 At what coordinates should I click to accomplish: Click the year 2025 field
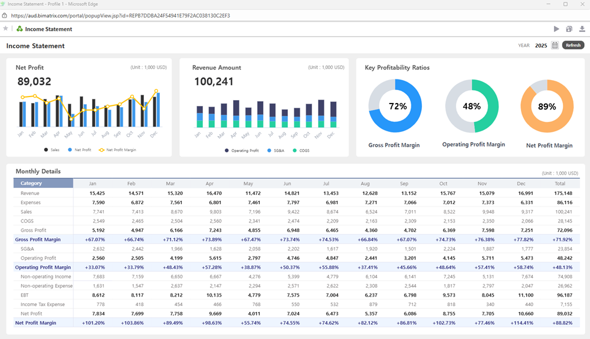[x=541, y=45]
